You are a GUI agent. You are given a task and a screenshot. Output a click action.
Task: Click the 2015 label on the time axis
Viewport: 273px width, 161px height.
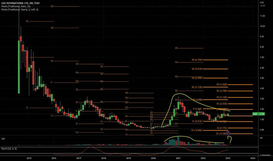29,158
